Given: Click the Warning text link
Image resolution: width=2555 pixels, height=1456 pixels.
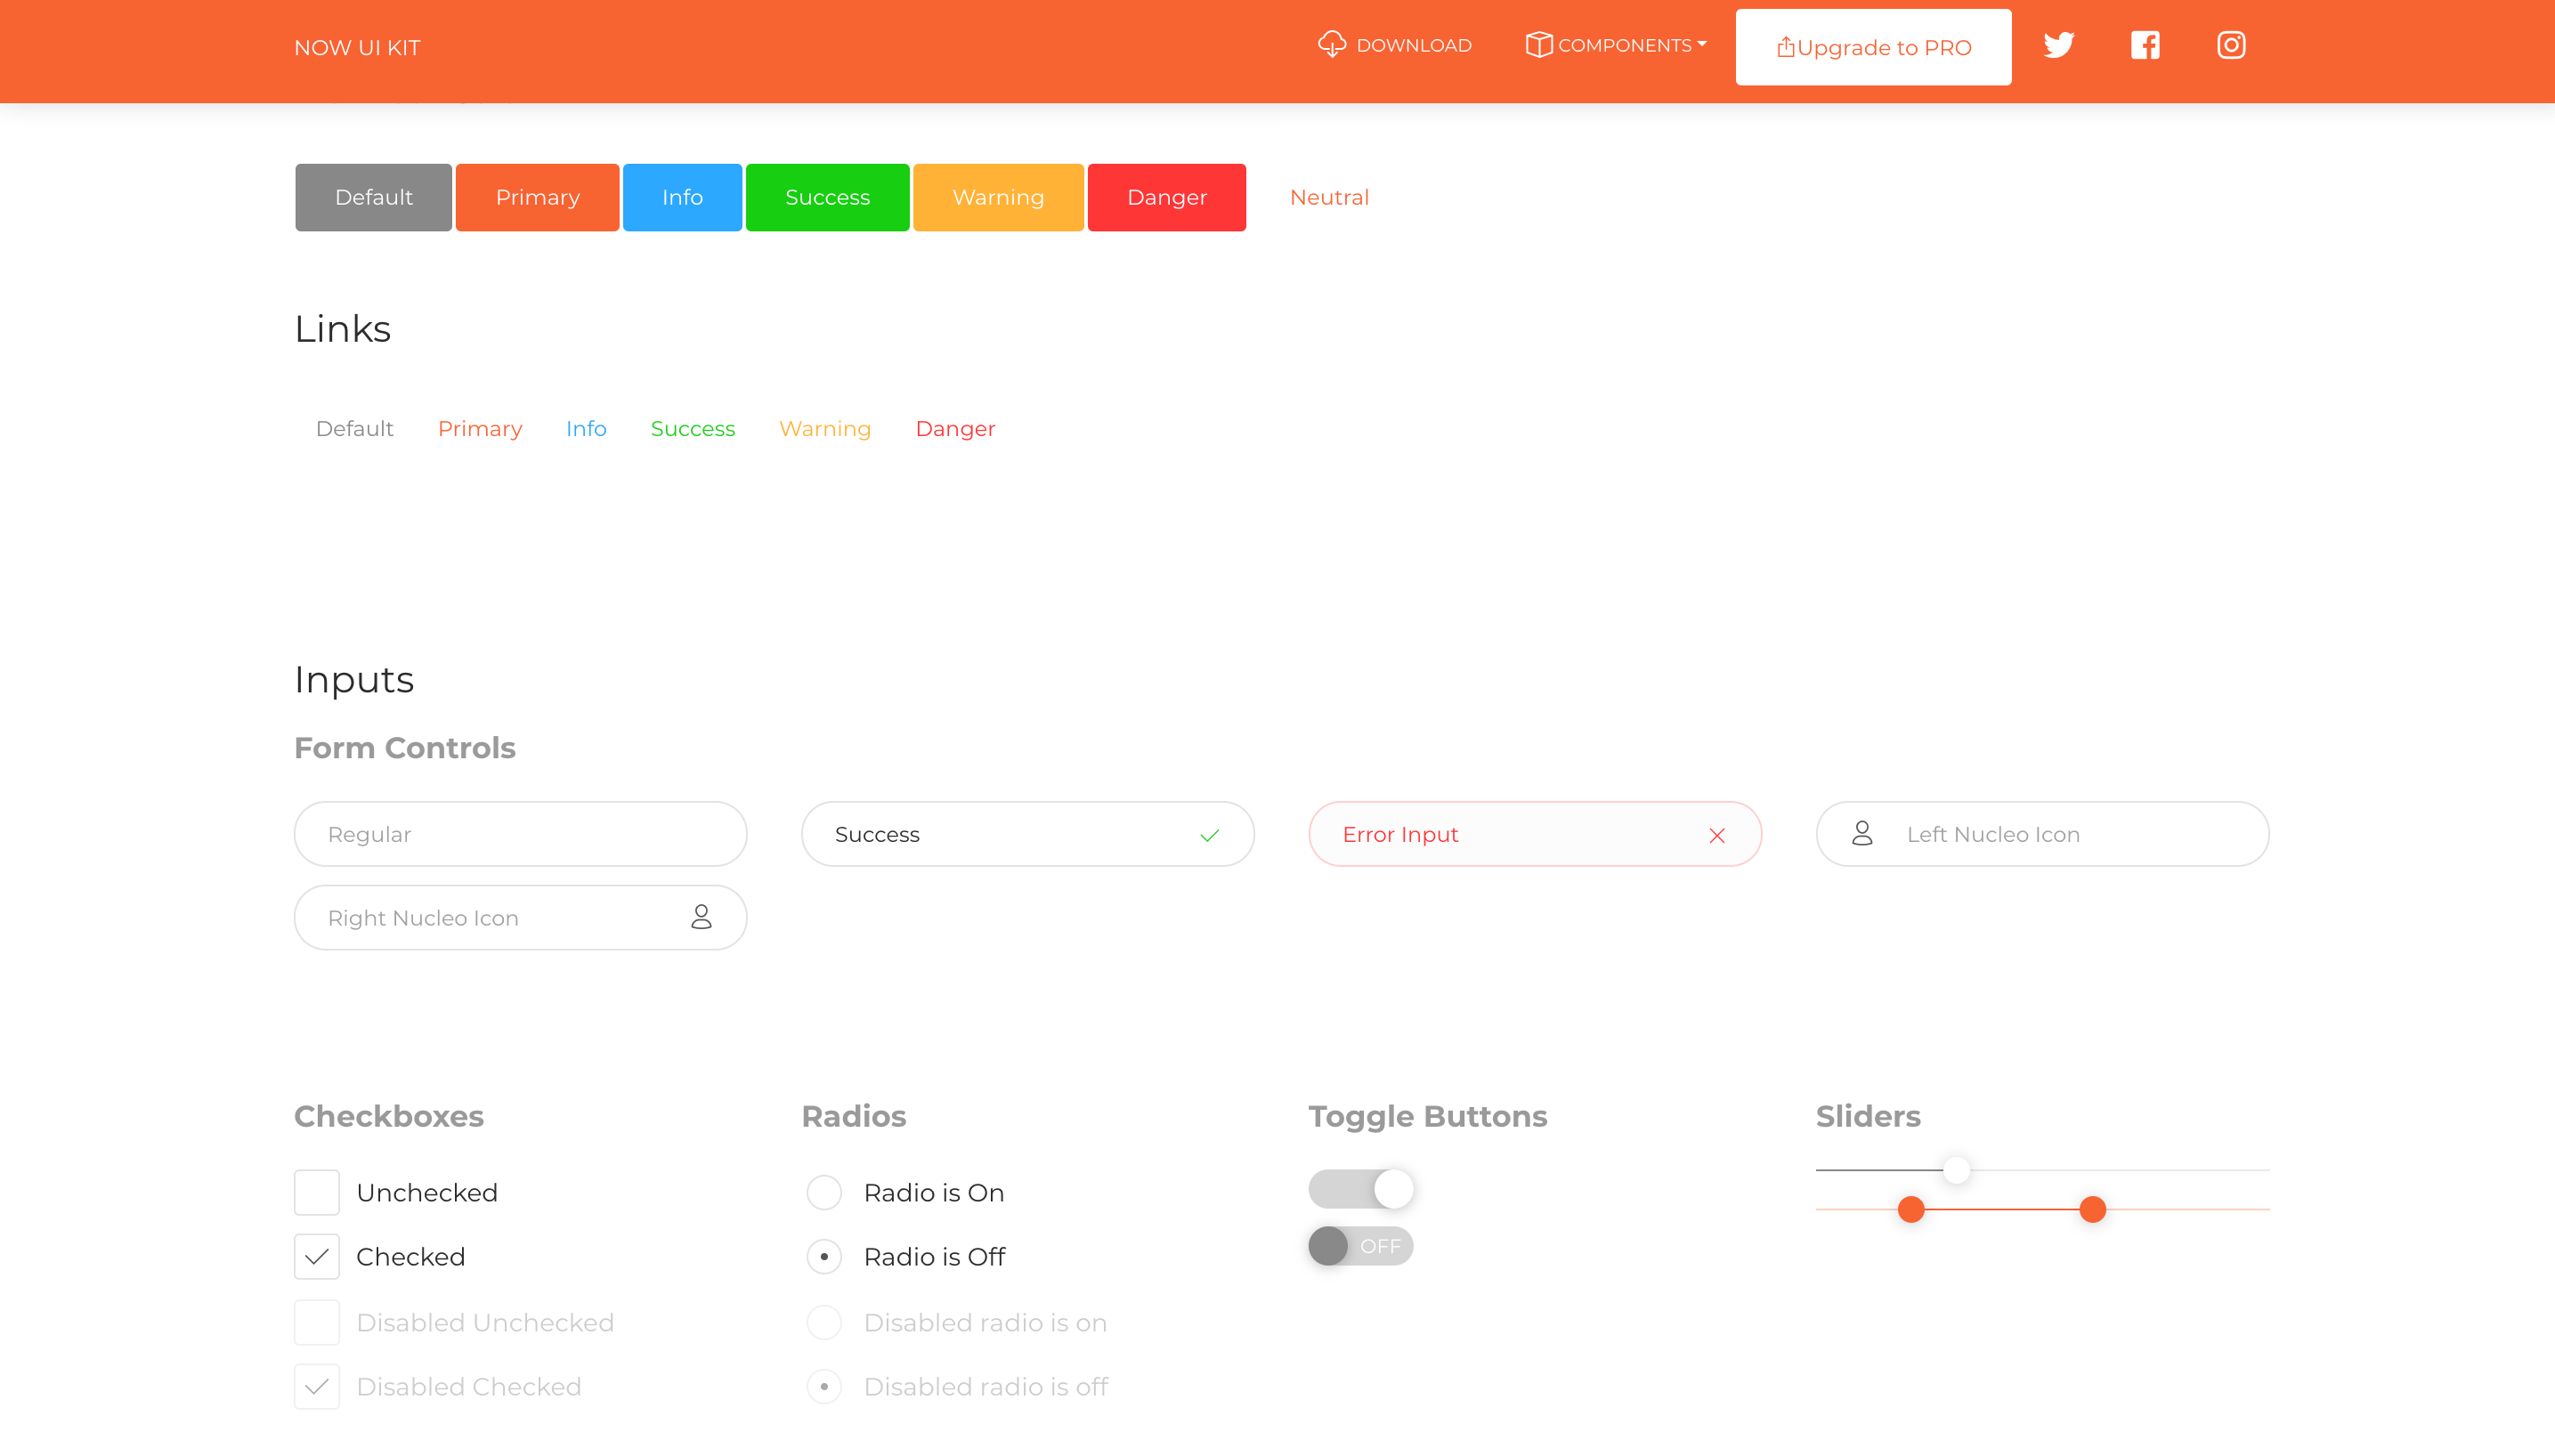Looking at the screenshot, I should pos(825,429).
